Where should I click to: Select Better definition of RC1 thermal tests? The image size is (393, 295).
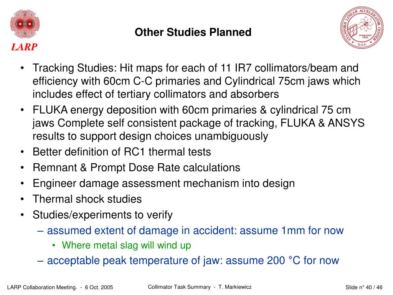coord(122,152)
